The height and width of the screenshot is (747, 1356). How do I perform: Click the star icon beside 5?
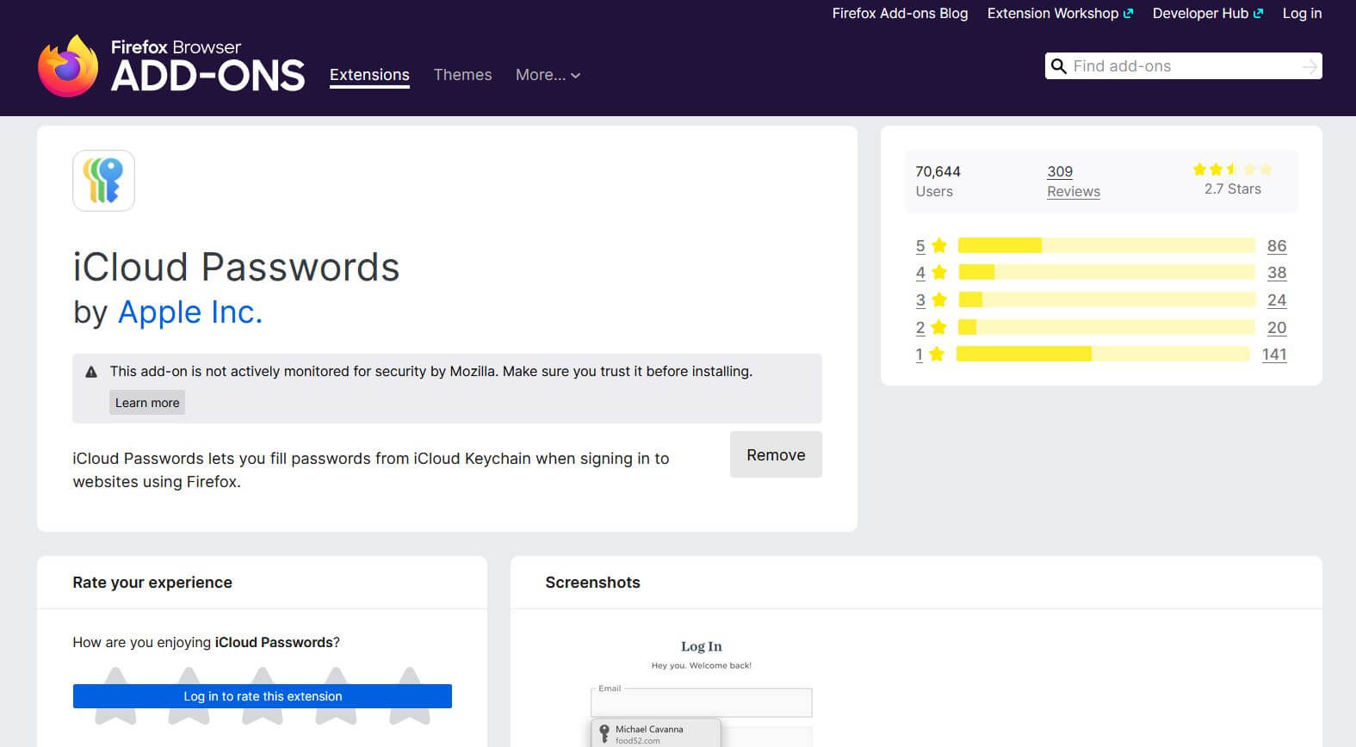[939, 246]
